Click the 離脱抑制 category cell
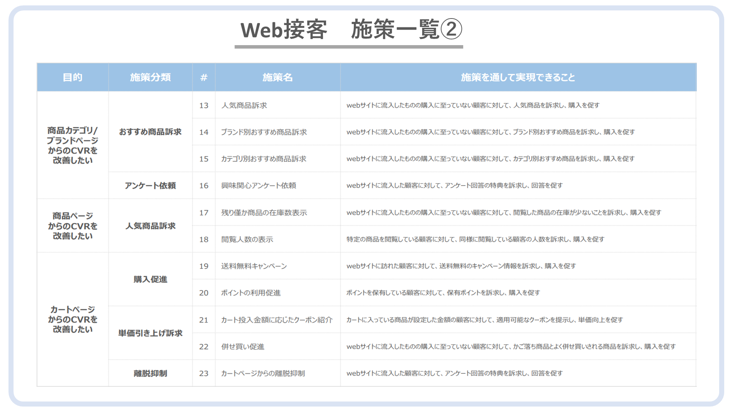 point(150,373)
